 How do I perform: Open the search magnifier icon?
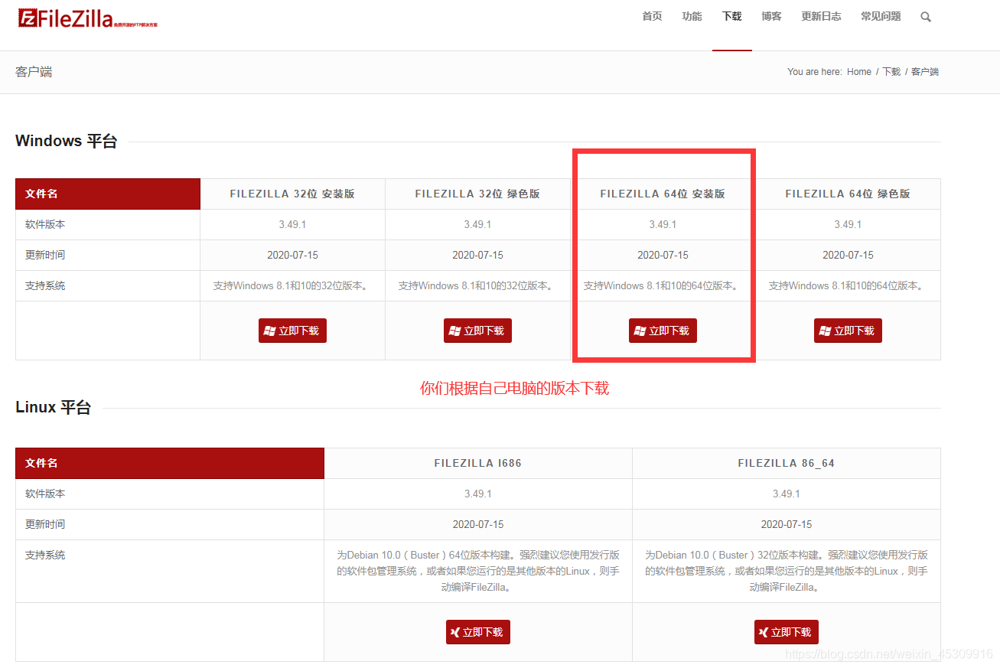point(926,17)
